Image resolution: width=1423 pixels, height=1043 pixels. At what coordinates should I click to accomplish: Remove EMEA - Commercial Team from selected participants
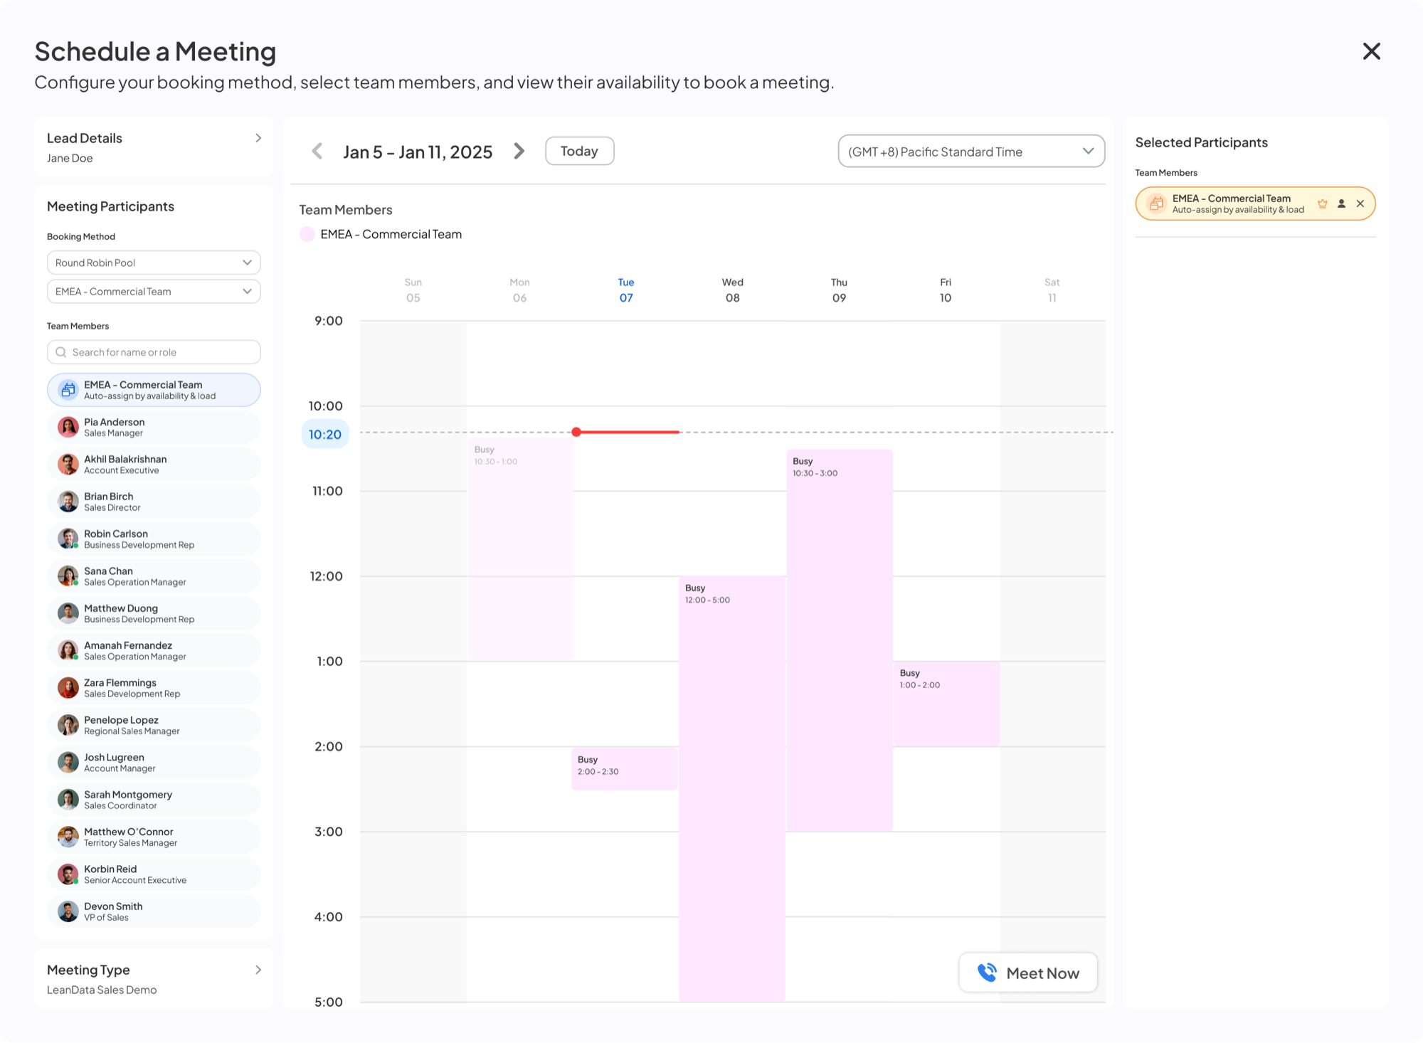click(1360, 203)
